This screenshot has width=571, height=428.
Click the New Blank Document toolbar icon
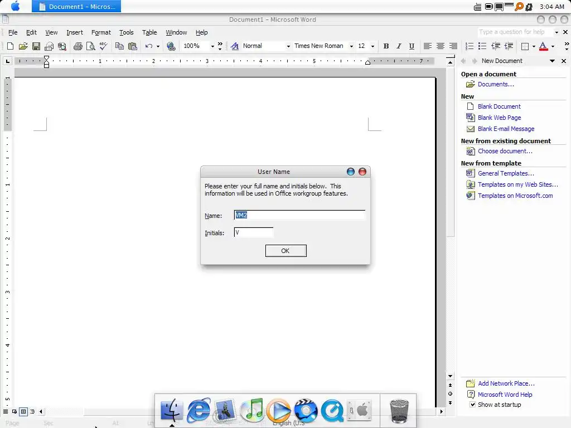click(10, 46)
